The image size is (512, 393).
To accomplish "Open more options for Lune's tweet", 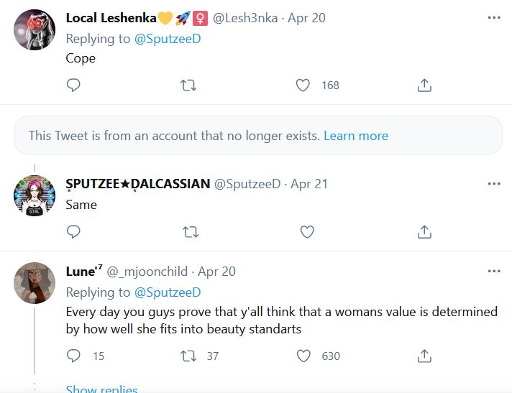I will [494, 271].
